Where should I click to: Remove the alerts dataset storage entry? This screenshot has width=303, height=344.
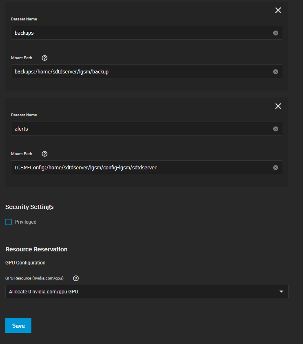pyautogui.click(x=278, y=106)
